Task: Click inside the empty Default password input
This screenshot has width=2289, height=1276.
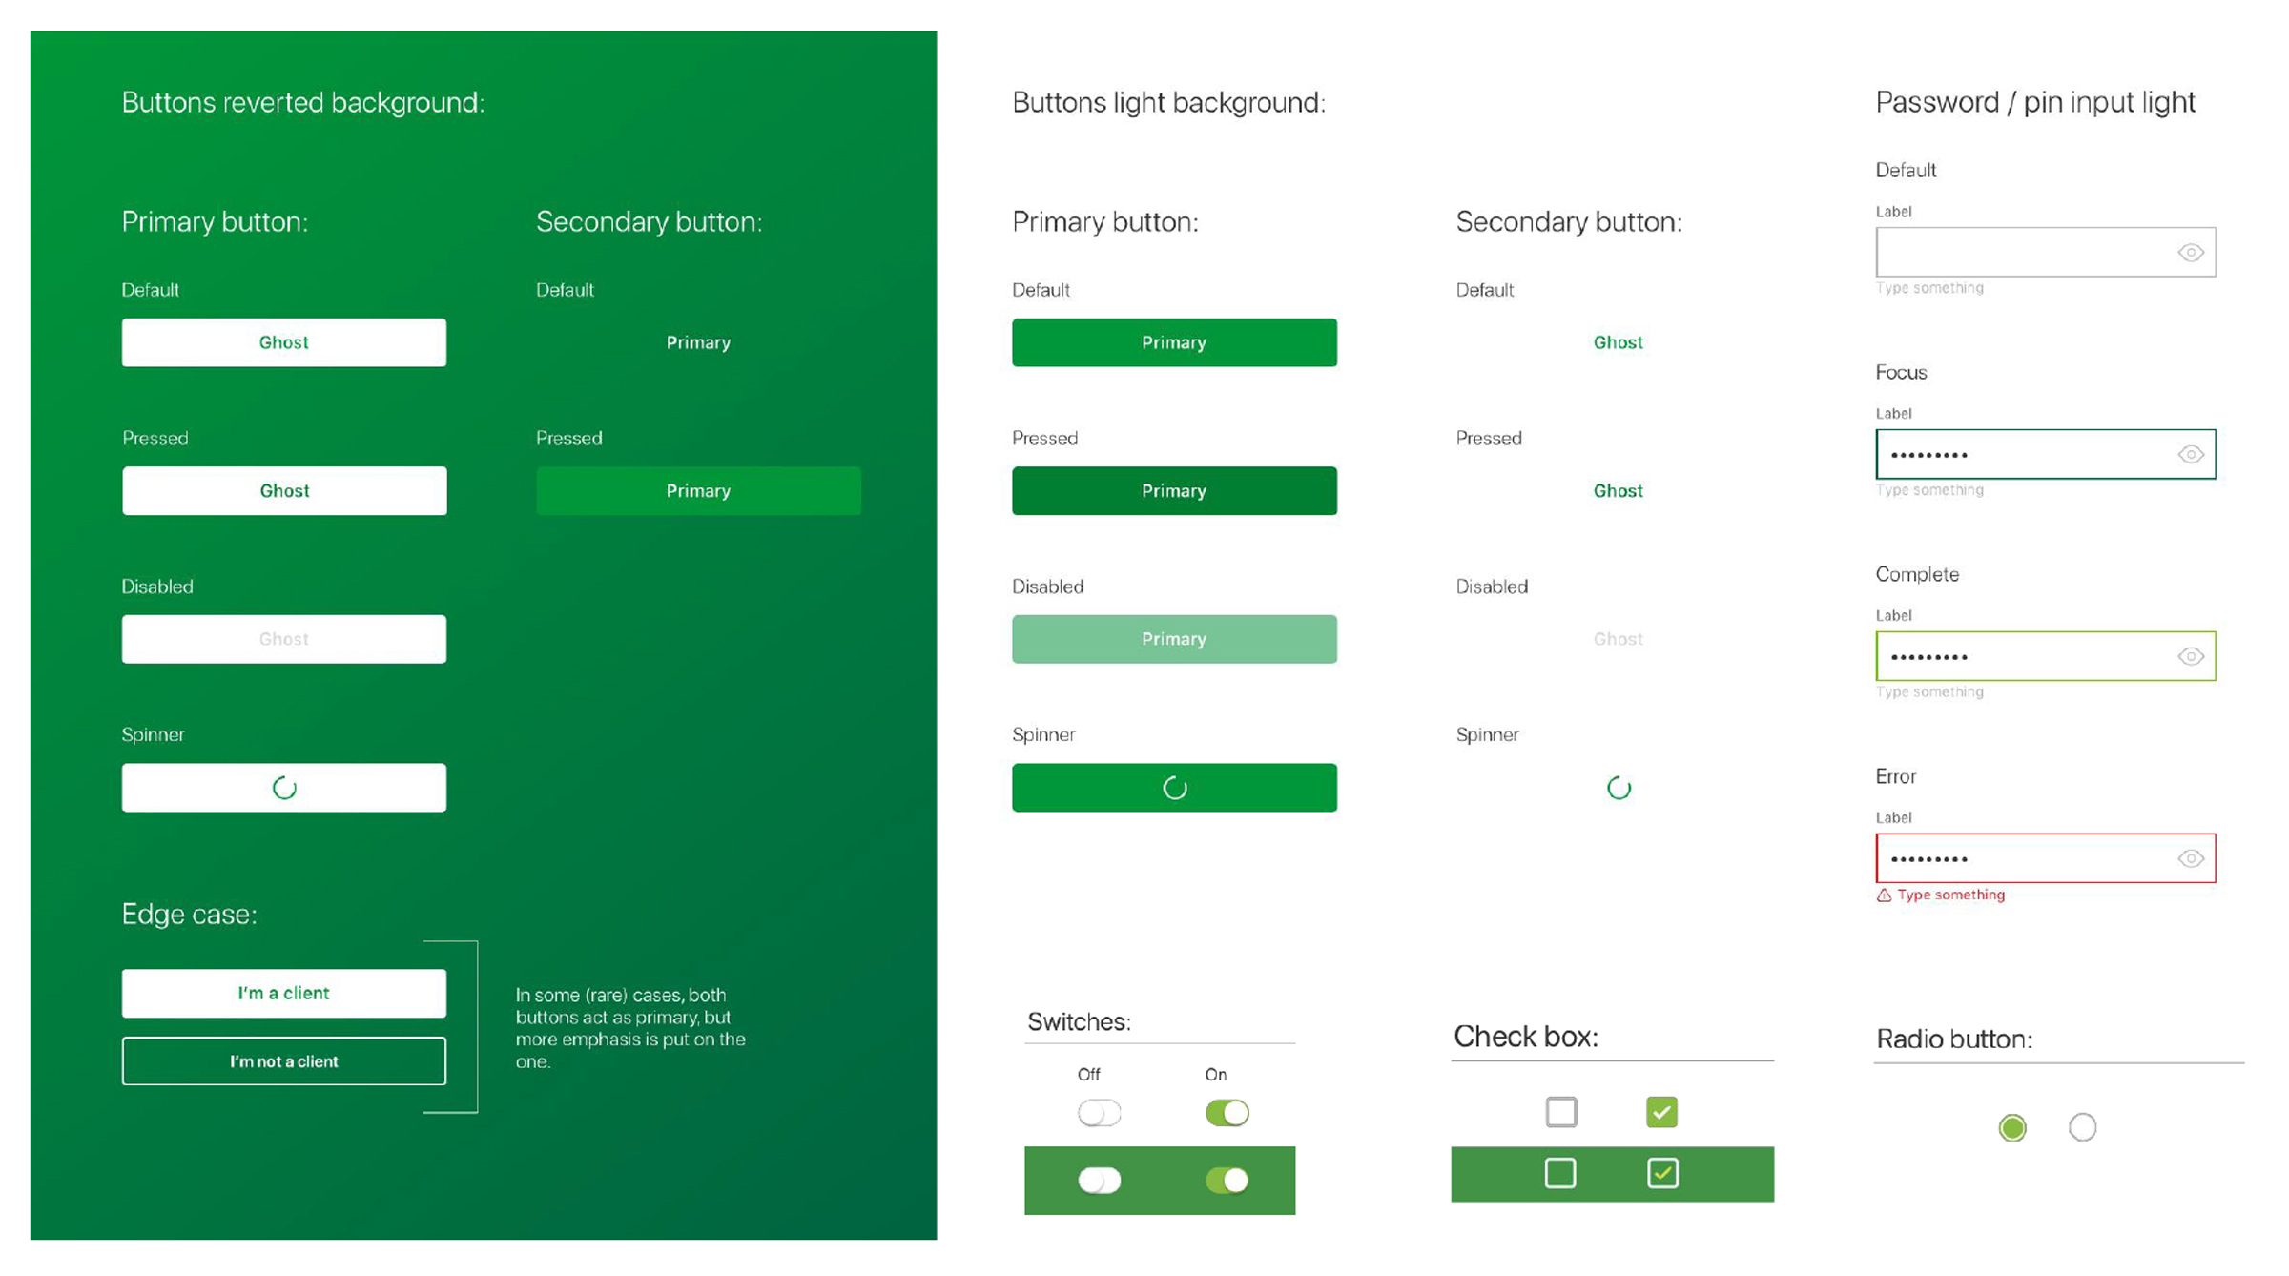Action: pos(2022,253)
